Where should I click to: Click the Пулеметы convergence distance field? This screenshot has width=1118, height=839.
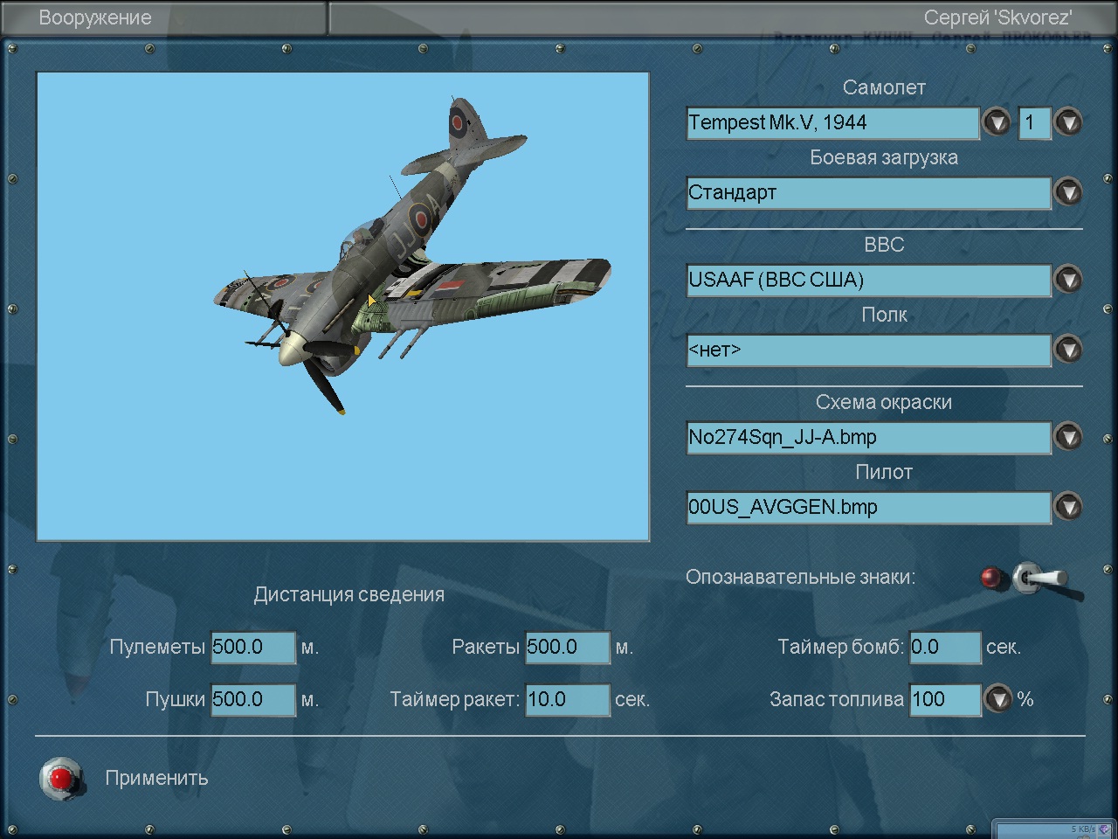tap(253, 647)
